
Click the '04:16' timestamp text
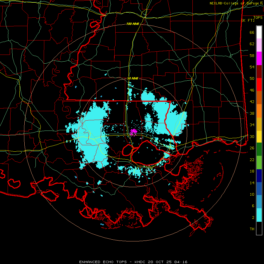181,262
